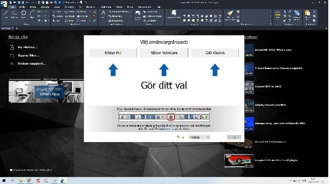
Task: Click the Copy (Kopiera) modify tool
Action: 57,16
